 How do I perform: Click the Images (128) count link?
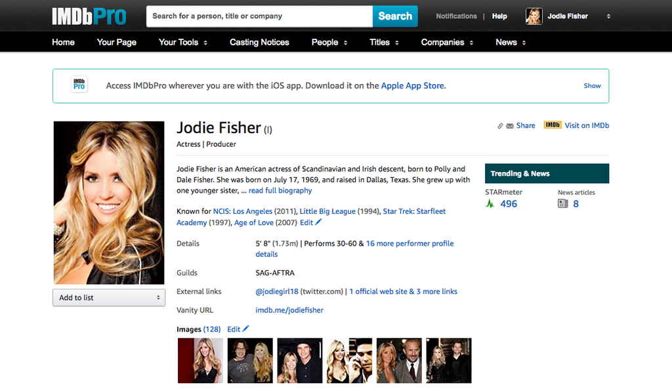pyautogui.click(x=212, y=329)
